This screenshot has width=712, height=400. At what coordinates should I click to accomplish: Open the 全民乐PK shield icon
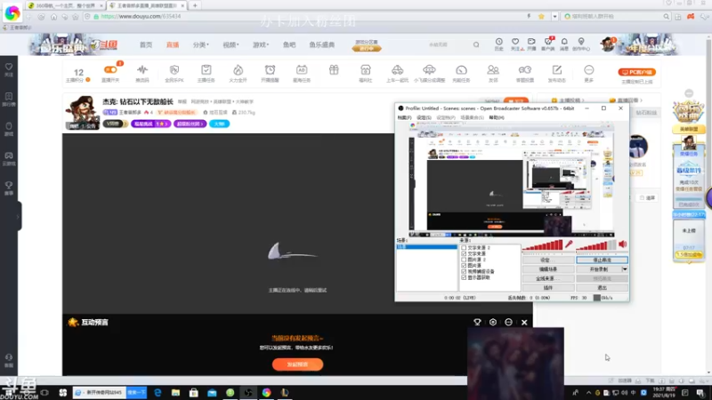(174, 70)
